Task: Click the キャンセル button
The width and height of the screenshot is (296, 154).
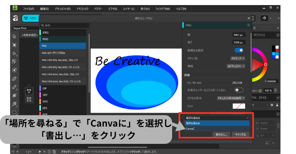Action: pos(240,135)
